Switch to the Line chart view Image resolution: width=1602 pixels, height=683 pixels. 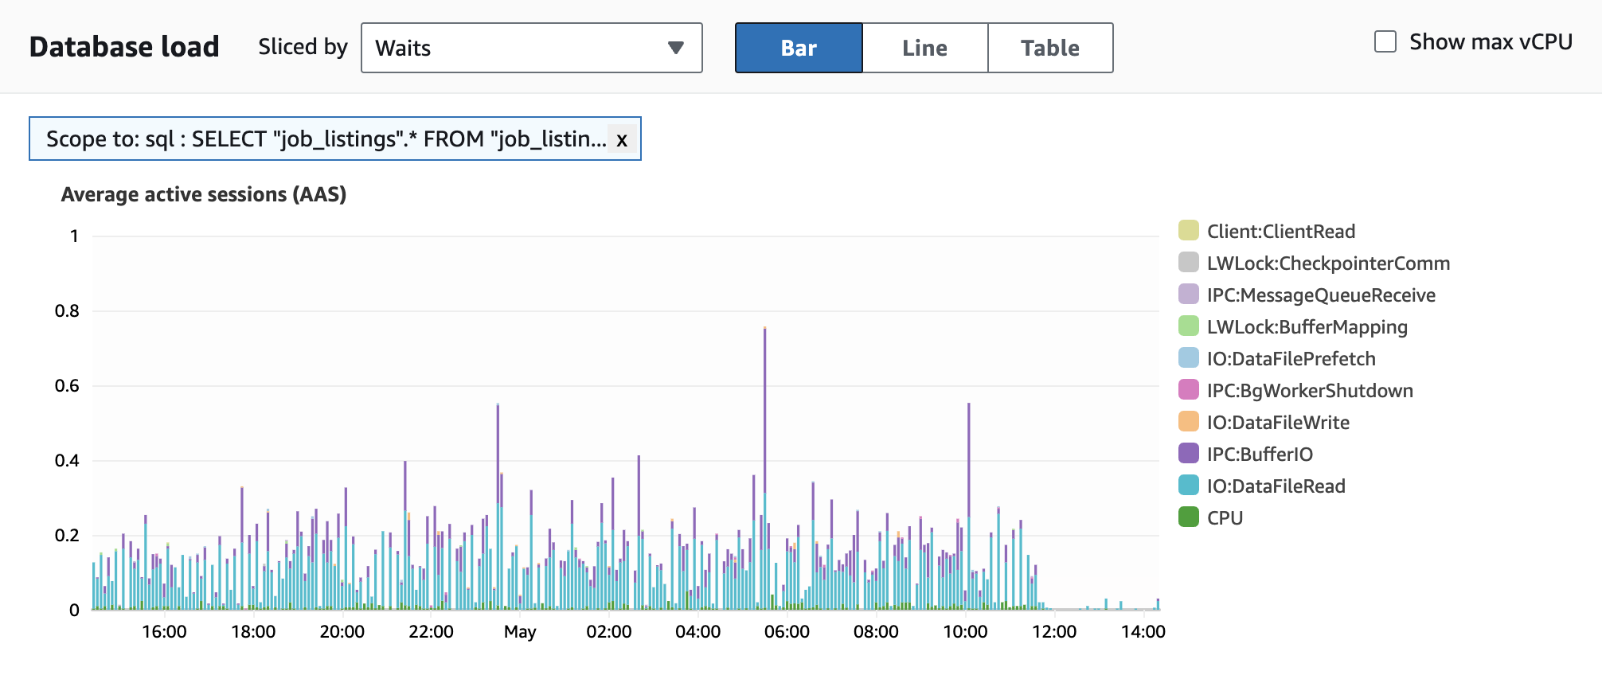(x=924, y=48)
